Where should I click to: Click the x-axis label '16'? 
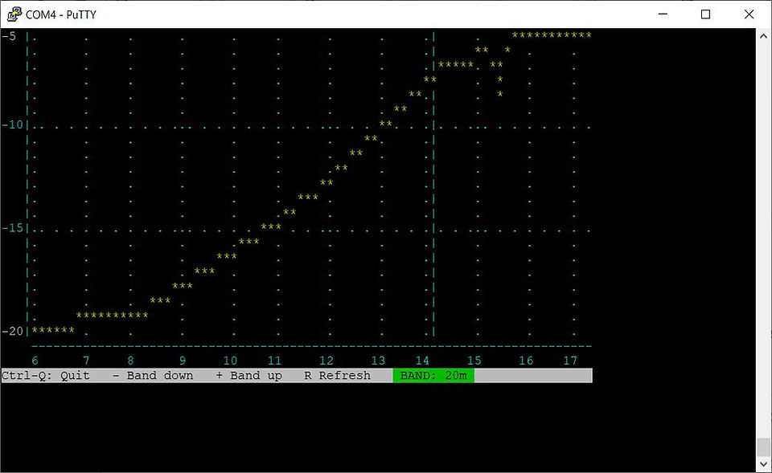[526, 361]
